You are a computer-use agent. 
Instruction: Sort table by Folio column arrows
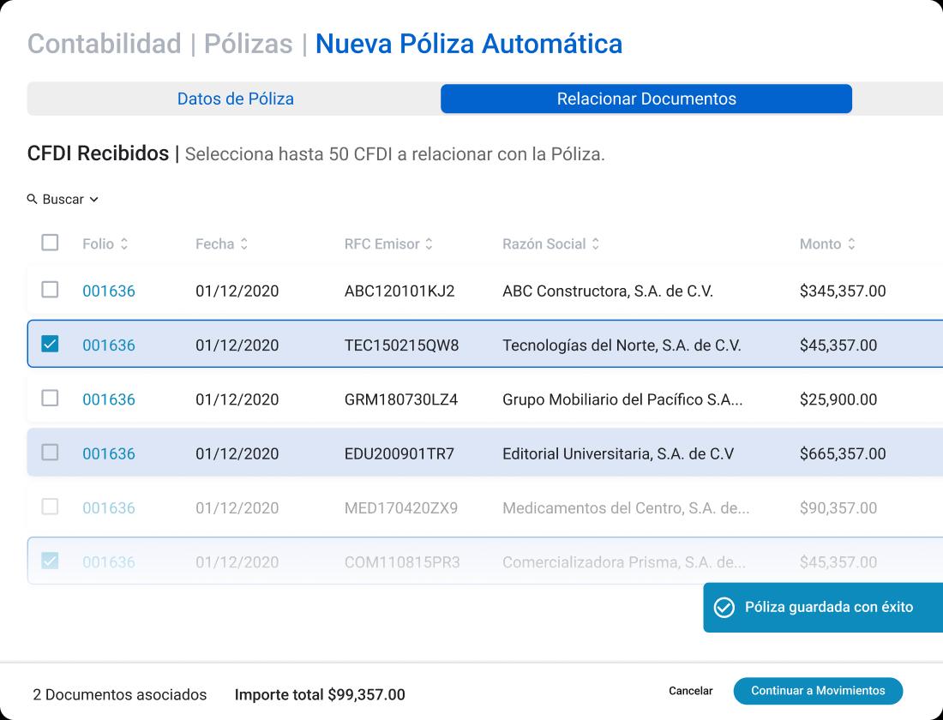[x=124, y=243]
